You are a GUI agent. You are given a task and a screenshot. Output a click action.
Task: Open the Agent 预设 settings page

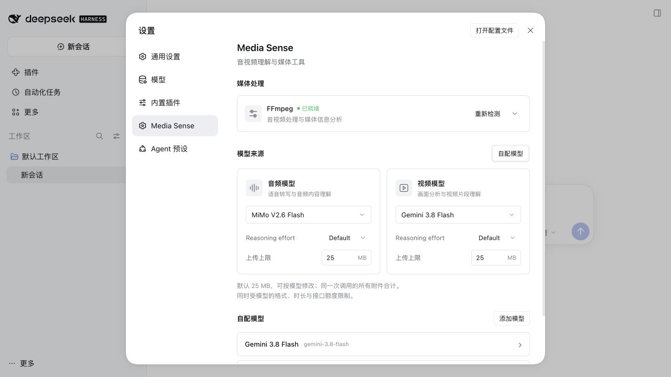pyautogui.click(x=175, y=149)
